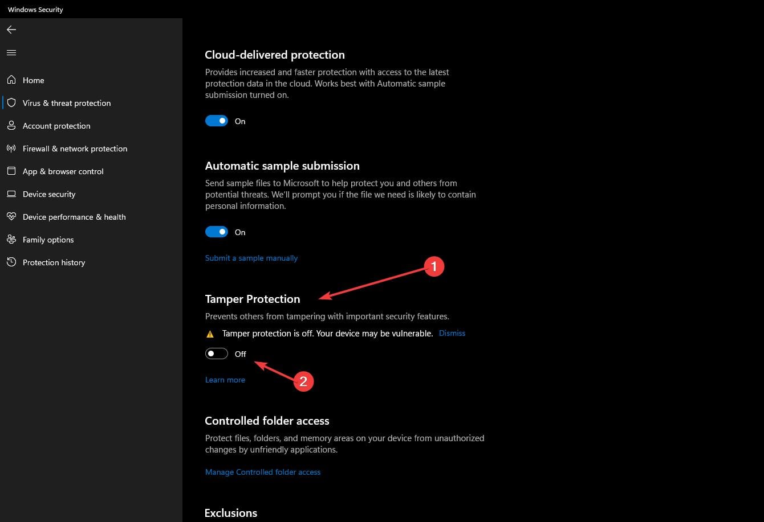Screen dimensions: 764x522
Task: Turn off Cloud-delivered protection toggle
Action: click(217, 121)
